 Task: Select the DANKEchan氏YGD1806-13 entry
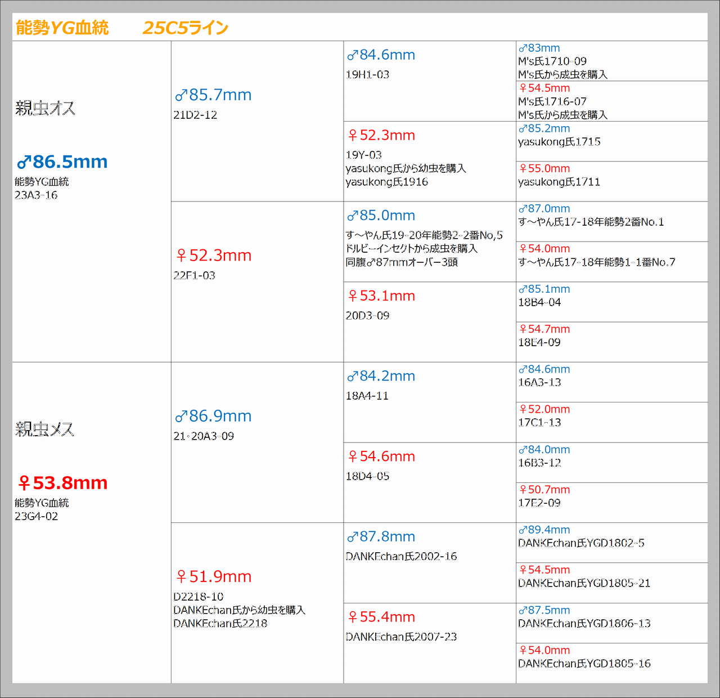pyautogui.click(x=584, y=624)
